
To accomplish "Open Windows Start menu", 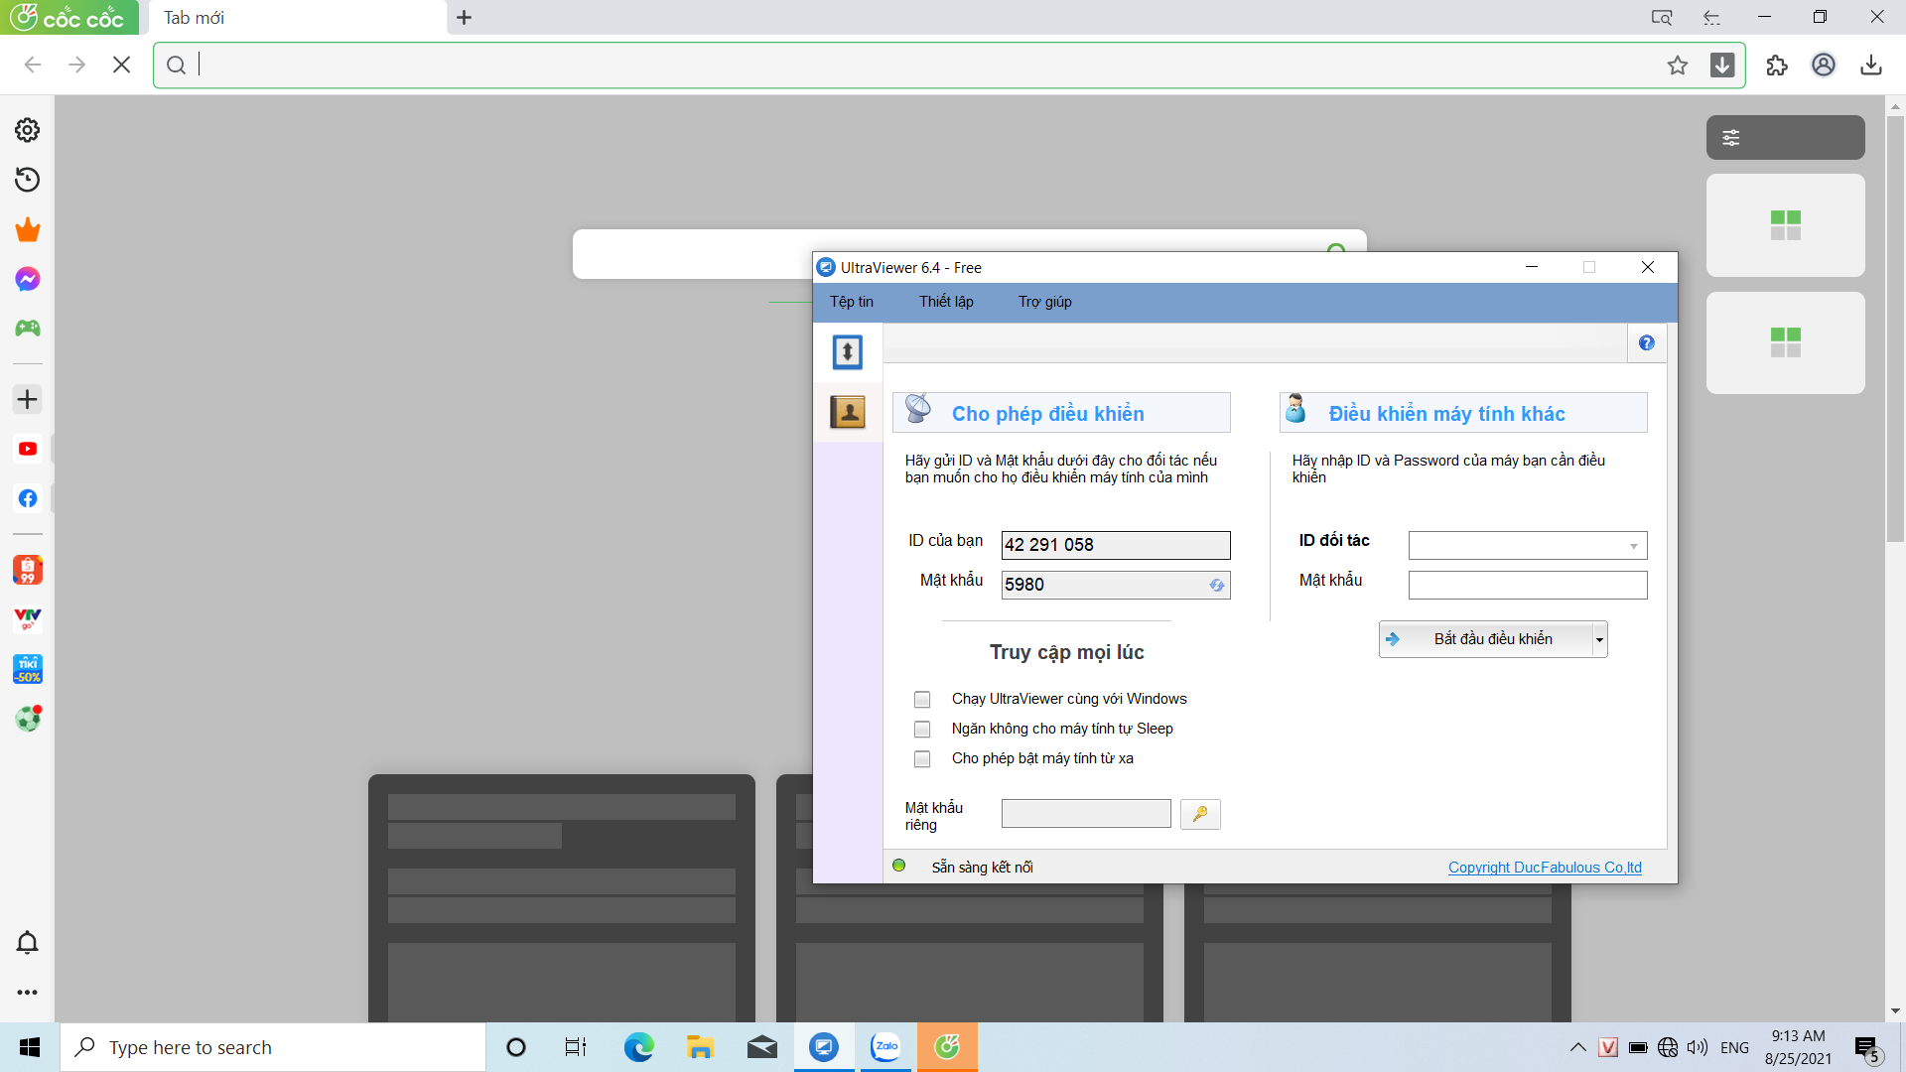I will point(30,1047).
